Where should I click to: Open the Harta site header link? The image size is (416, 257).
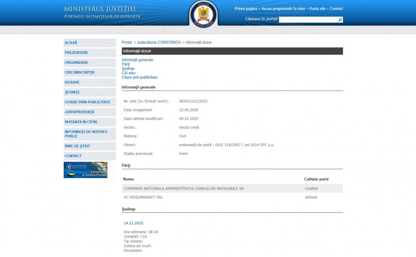(x=317, y=9)
